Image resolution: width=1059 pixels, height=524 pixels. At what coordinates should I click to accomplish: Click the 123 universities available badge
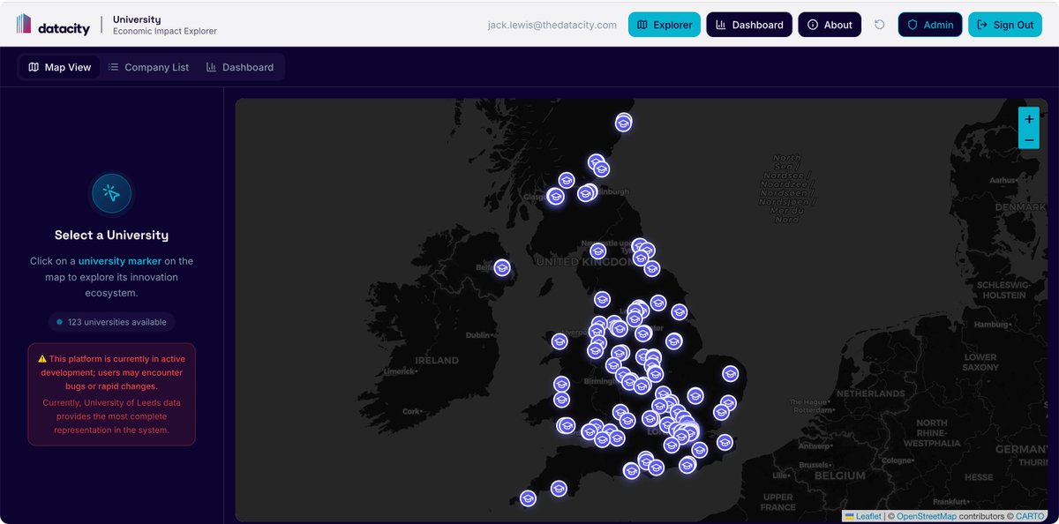tap(111, 322)
